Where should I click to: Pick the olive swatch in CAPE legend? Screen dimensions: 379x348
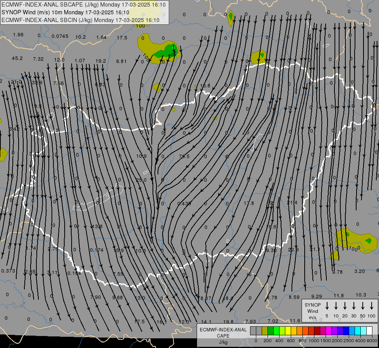265,331
